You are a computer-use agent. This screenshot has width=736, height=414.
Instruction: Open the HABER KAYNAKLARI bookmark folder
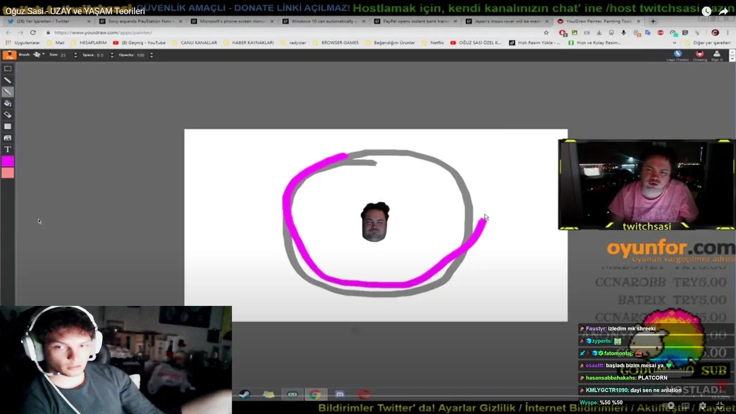pyautogui.click(x=248, y=43)
